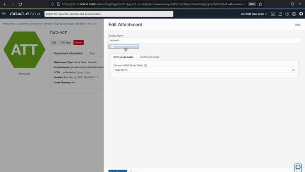Click the browser forward arrow
This screenshot has width=305, height=172.
click(x=13, y=4)
